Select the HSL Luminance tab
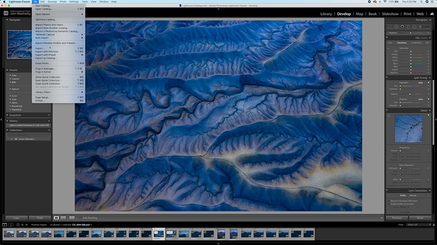Screen dimensions: 437x245 [x=416, y=43]
